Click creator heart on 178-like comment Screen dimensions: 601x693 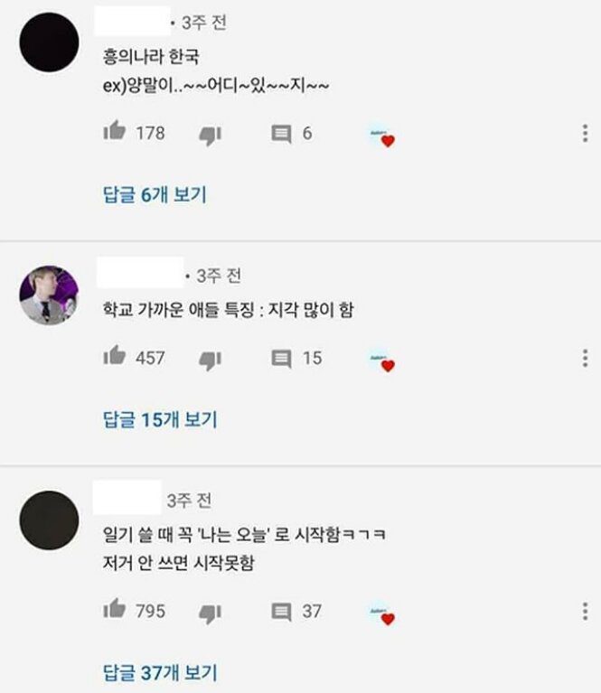(382, 136)
